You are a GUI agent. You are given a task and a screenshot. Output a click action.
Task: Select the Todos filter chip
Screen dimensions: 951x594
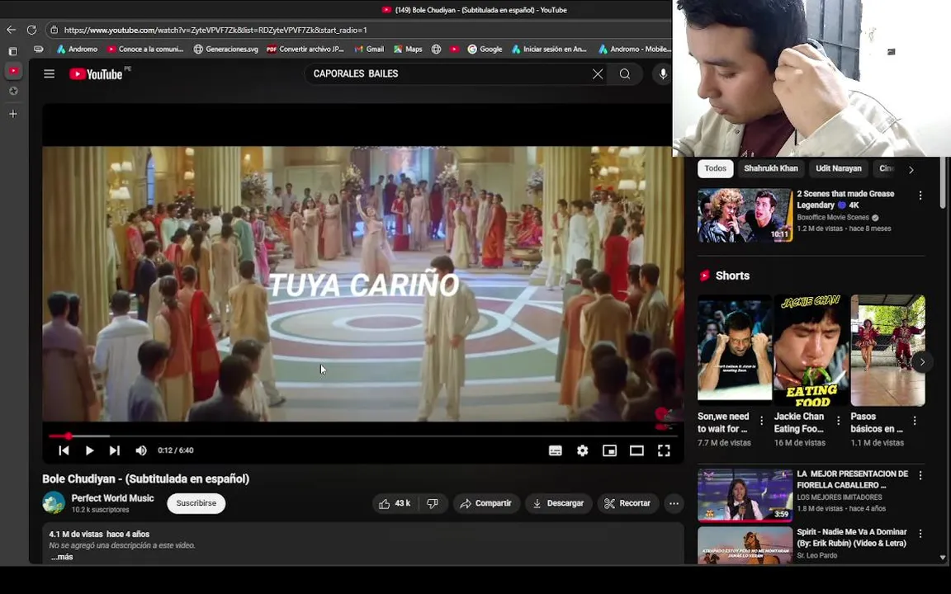click(715, 168)
